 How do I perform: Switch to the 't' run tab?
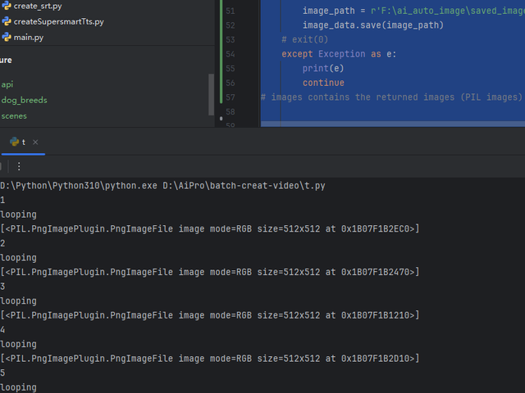(23, 142)
